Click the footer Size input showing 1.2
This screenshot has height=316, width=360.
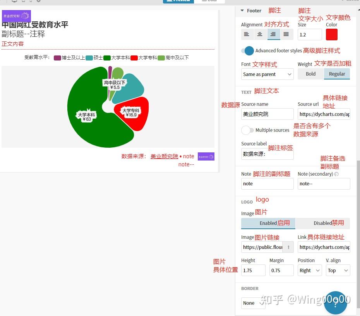(309, 35)
